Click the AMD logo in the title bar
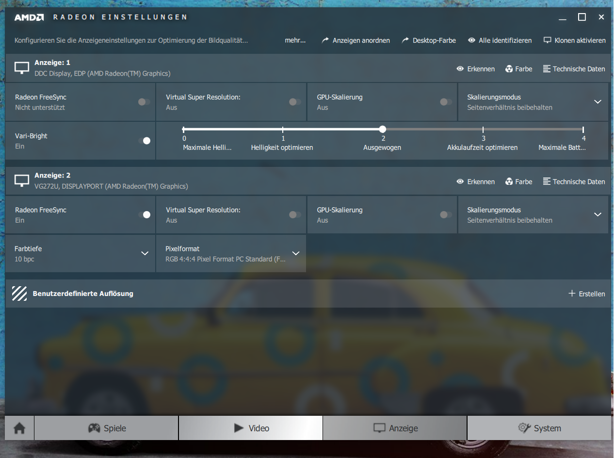615x458 pixels. click(29, 17)
